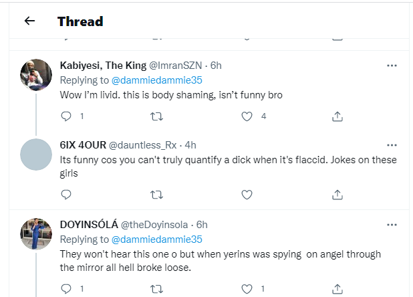Go back using the arrow icon
Image resolution: width=413 pixels, height=297 pixels.
tap(29, 21)
